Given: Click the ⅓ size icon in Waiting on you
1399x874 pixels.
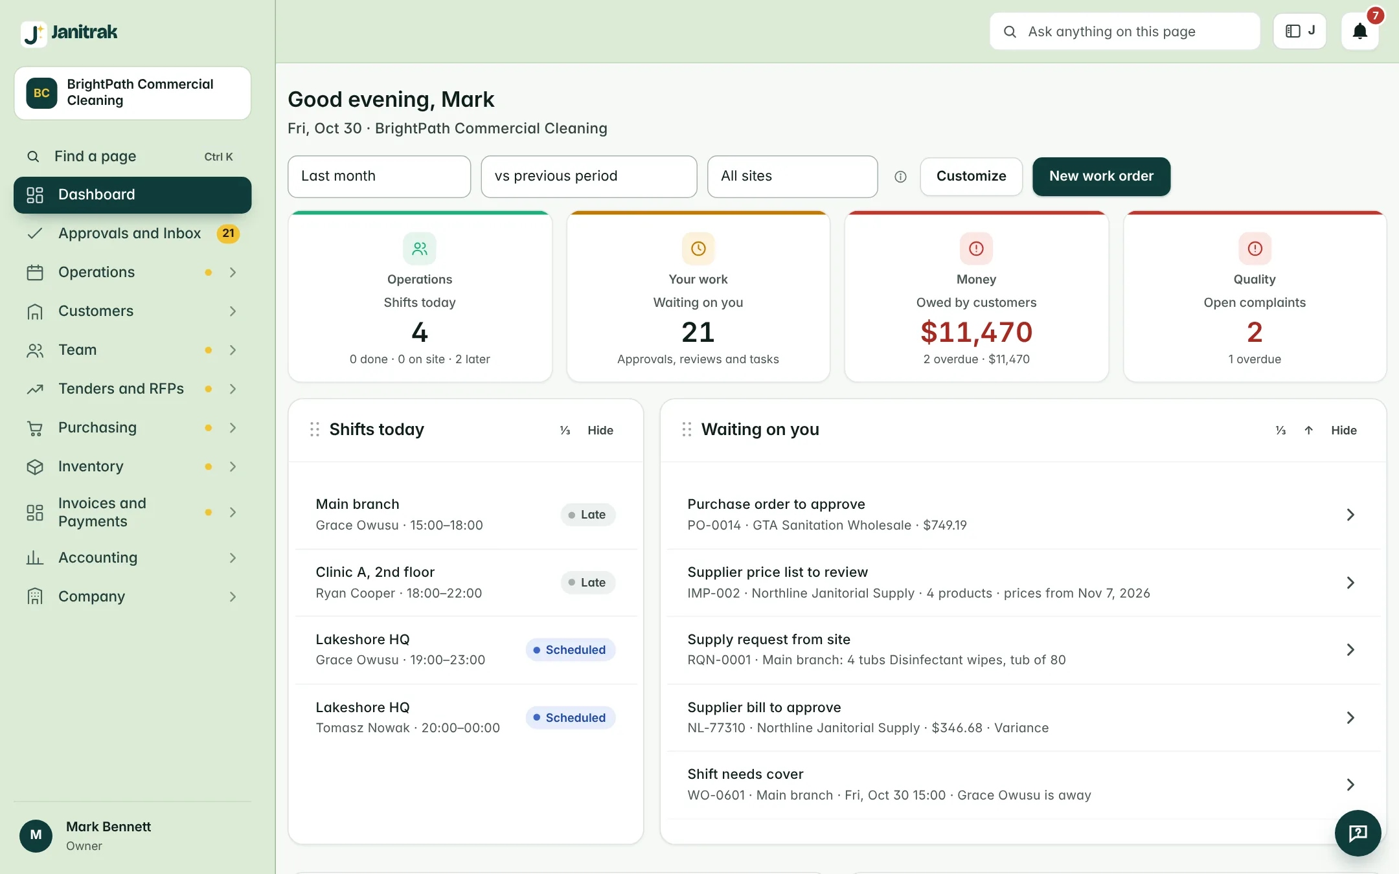Looking at the screenshot, I should [1280, 430].
